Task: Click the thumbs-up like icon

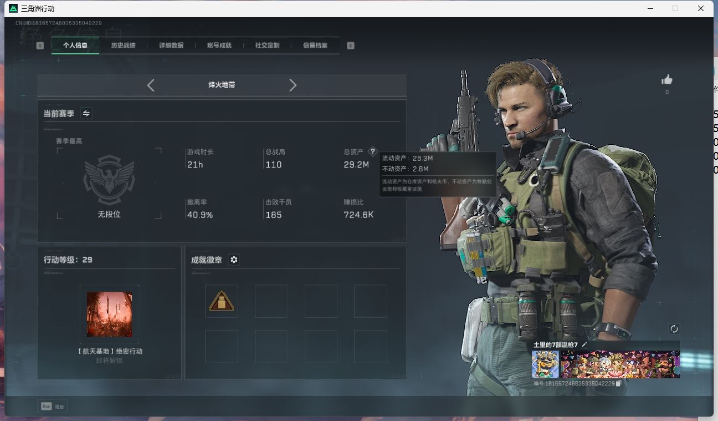Action: 666,80
